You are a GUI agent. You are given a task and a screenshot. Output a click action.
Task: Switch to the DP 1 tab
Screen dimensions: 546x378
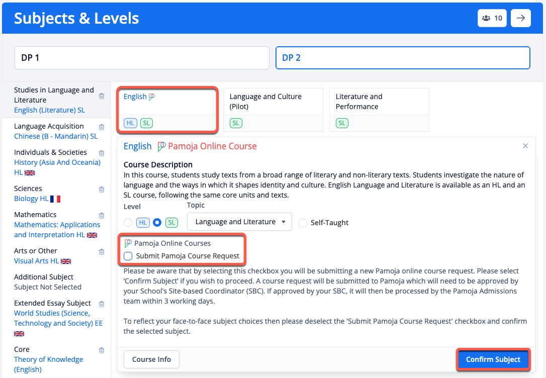pyautogui.click(x=142, y=58)
